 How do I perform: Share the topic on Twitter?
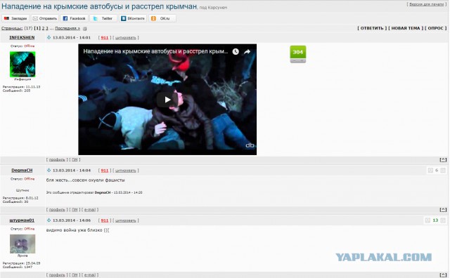coord(103,18)
